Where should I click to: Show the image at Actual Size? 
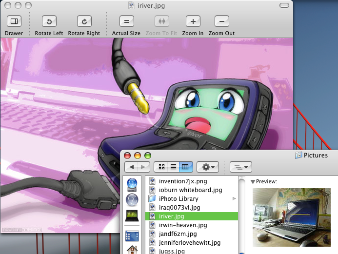point(126,21)
